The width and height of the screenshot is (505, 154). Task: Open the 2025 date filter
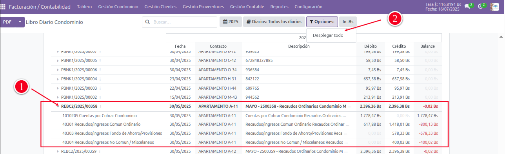231,22
